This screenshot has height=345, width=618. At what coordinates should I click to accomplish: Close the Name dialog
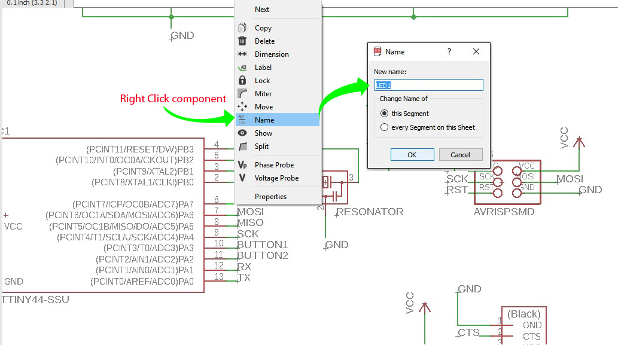pyautogui.click(x=476, y=51)
